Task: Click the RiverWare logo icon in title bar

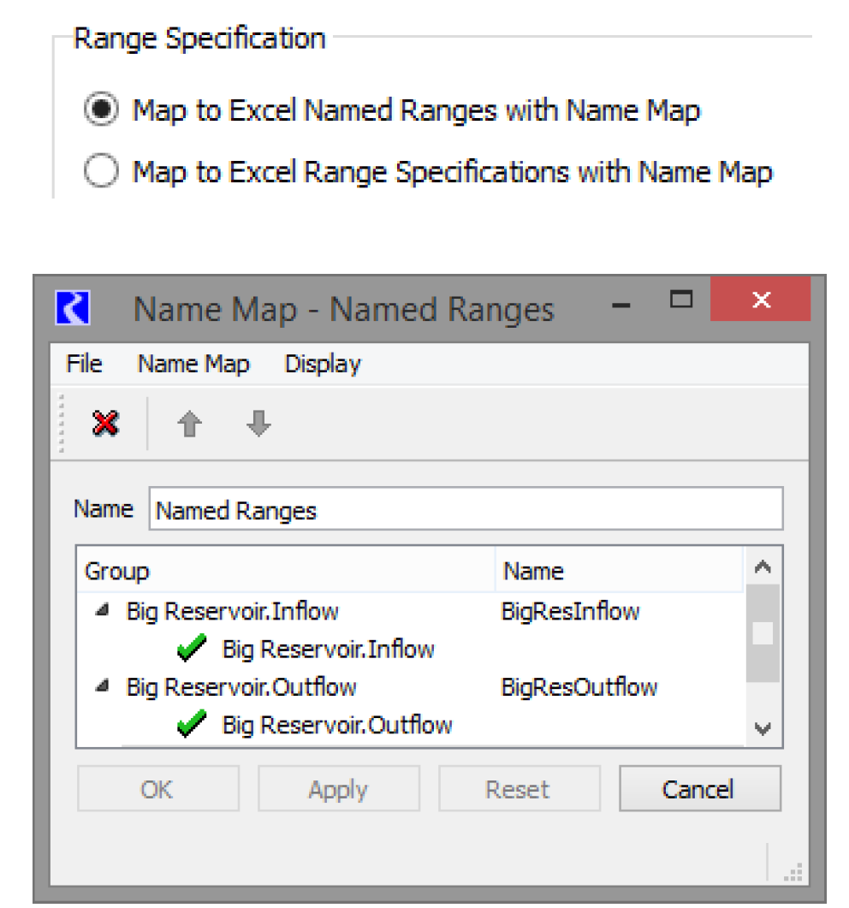Action: pyautogui.click(x=73, y=309)
